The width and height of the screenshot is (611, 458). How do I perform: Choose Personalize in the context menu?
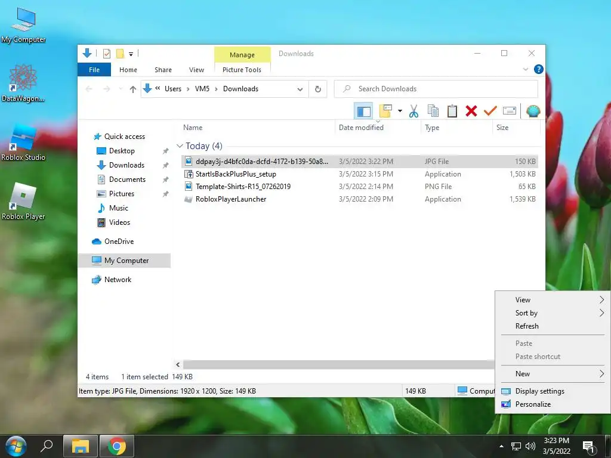553,404
